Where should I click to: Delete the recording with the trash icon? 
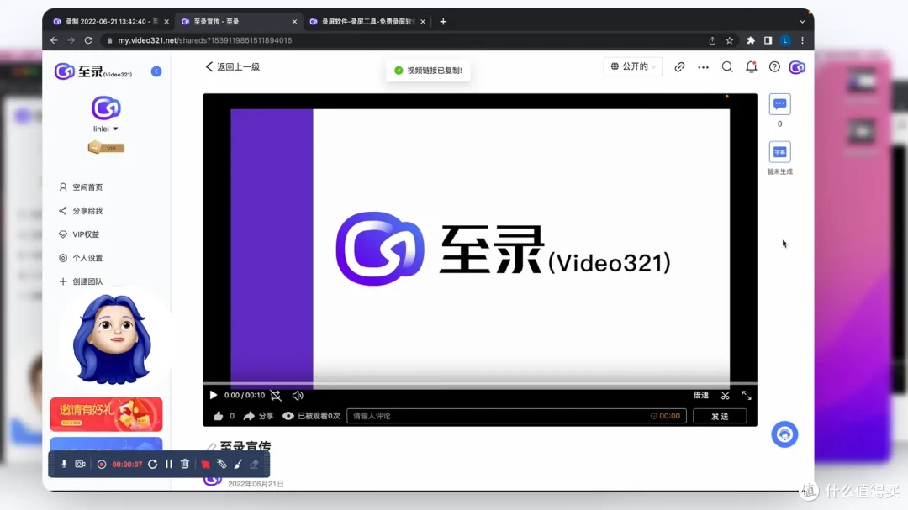(x=185, y=465)
